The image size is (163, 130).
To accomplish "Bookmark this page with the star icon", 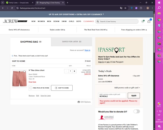I will tap(125, 8).
